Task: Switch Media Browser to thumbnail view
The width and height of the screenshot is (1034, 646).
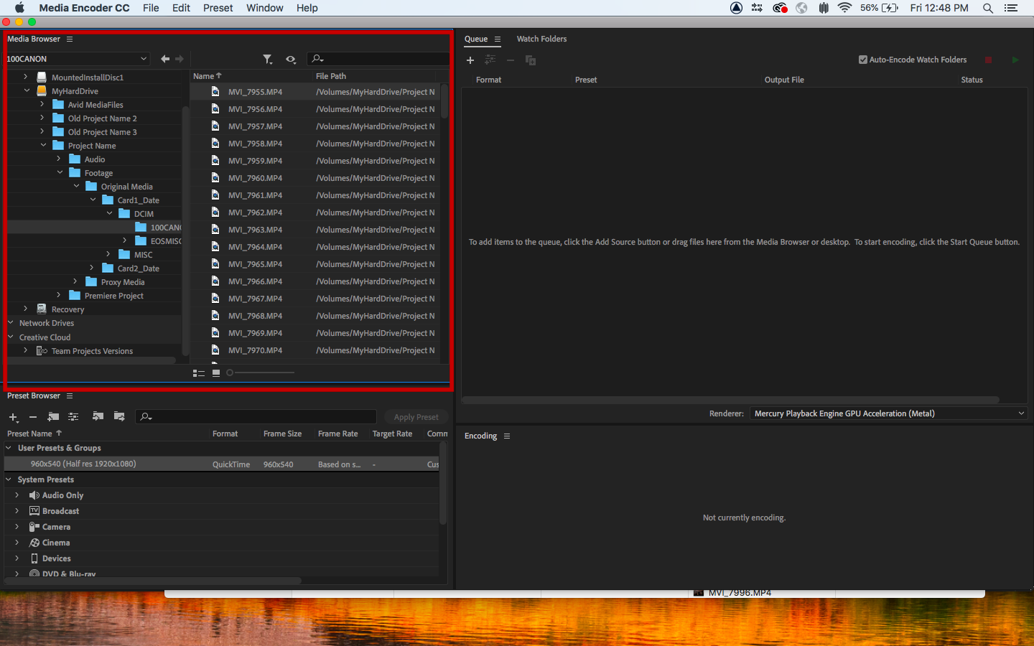Action: (216, 373)
